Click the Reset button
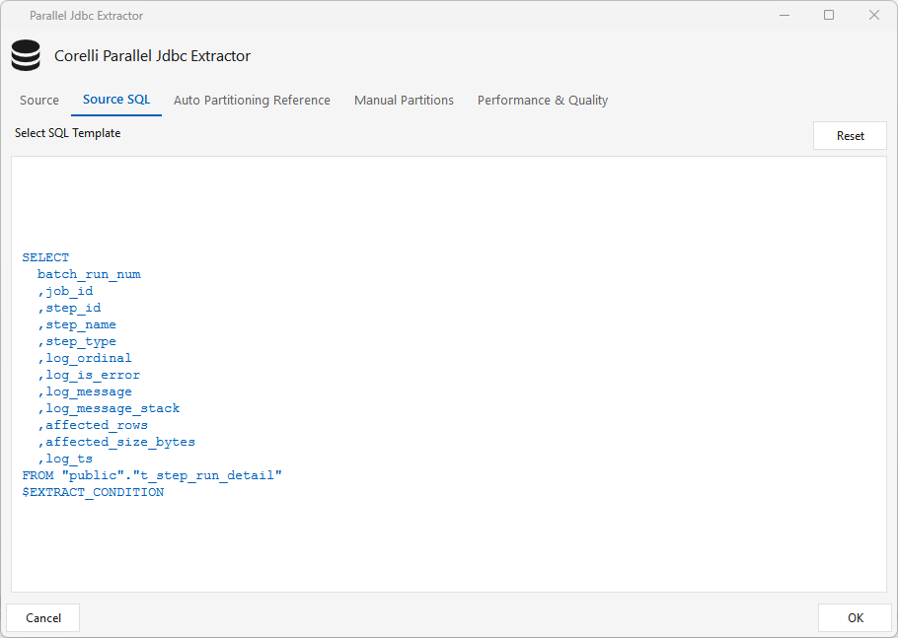This screenshot has width=898, height=638. tap(850, 136)
